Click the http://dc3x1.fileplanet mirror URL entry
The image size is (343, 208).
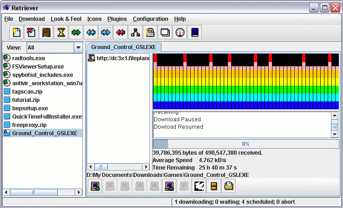[x=119, y=58]
